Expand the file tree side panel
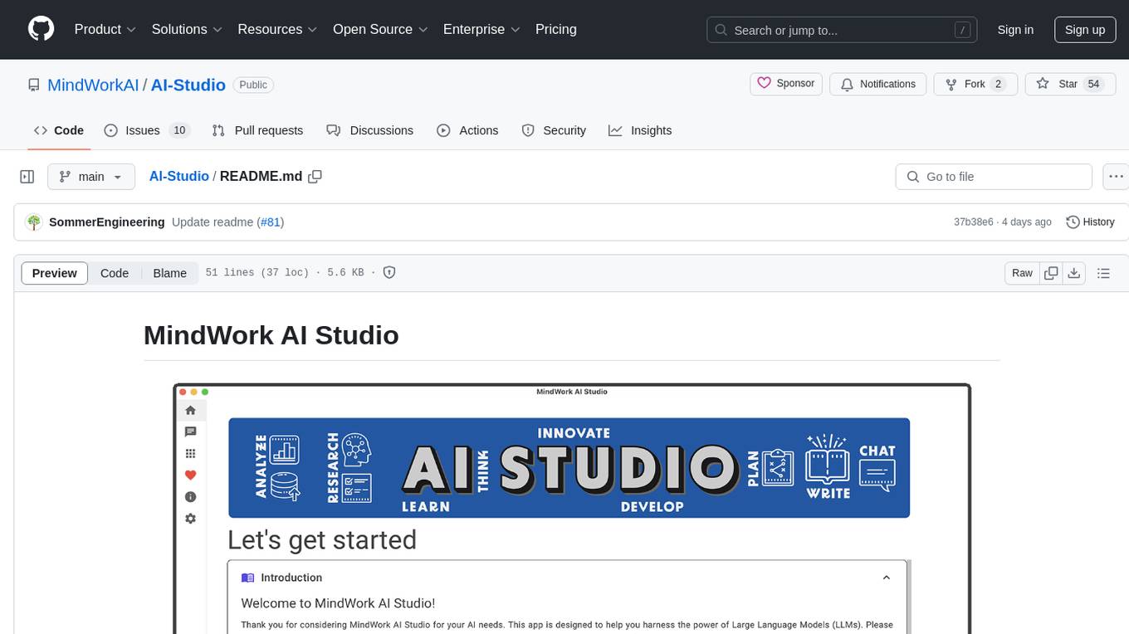Screen dimensions: 1129x634 [27, 177]
